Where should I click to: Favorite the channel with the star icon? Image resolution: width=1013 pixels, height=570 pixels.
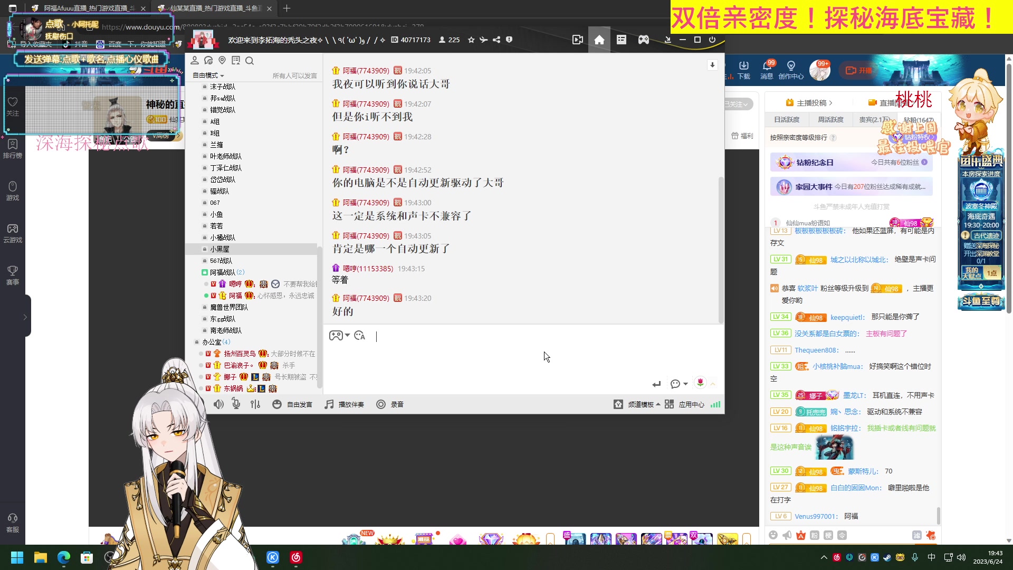click(471, 40)
